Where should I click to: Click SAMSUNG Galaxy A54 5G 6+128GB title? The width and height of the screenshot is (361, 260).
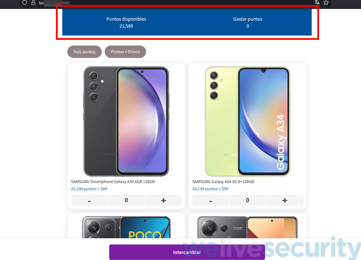pyautogui.click(x=223, y=181)
